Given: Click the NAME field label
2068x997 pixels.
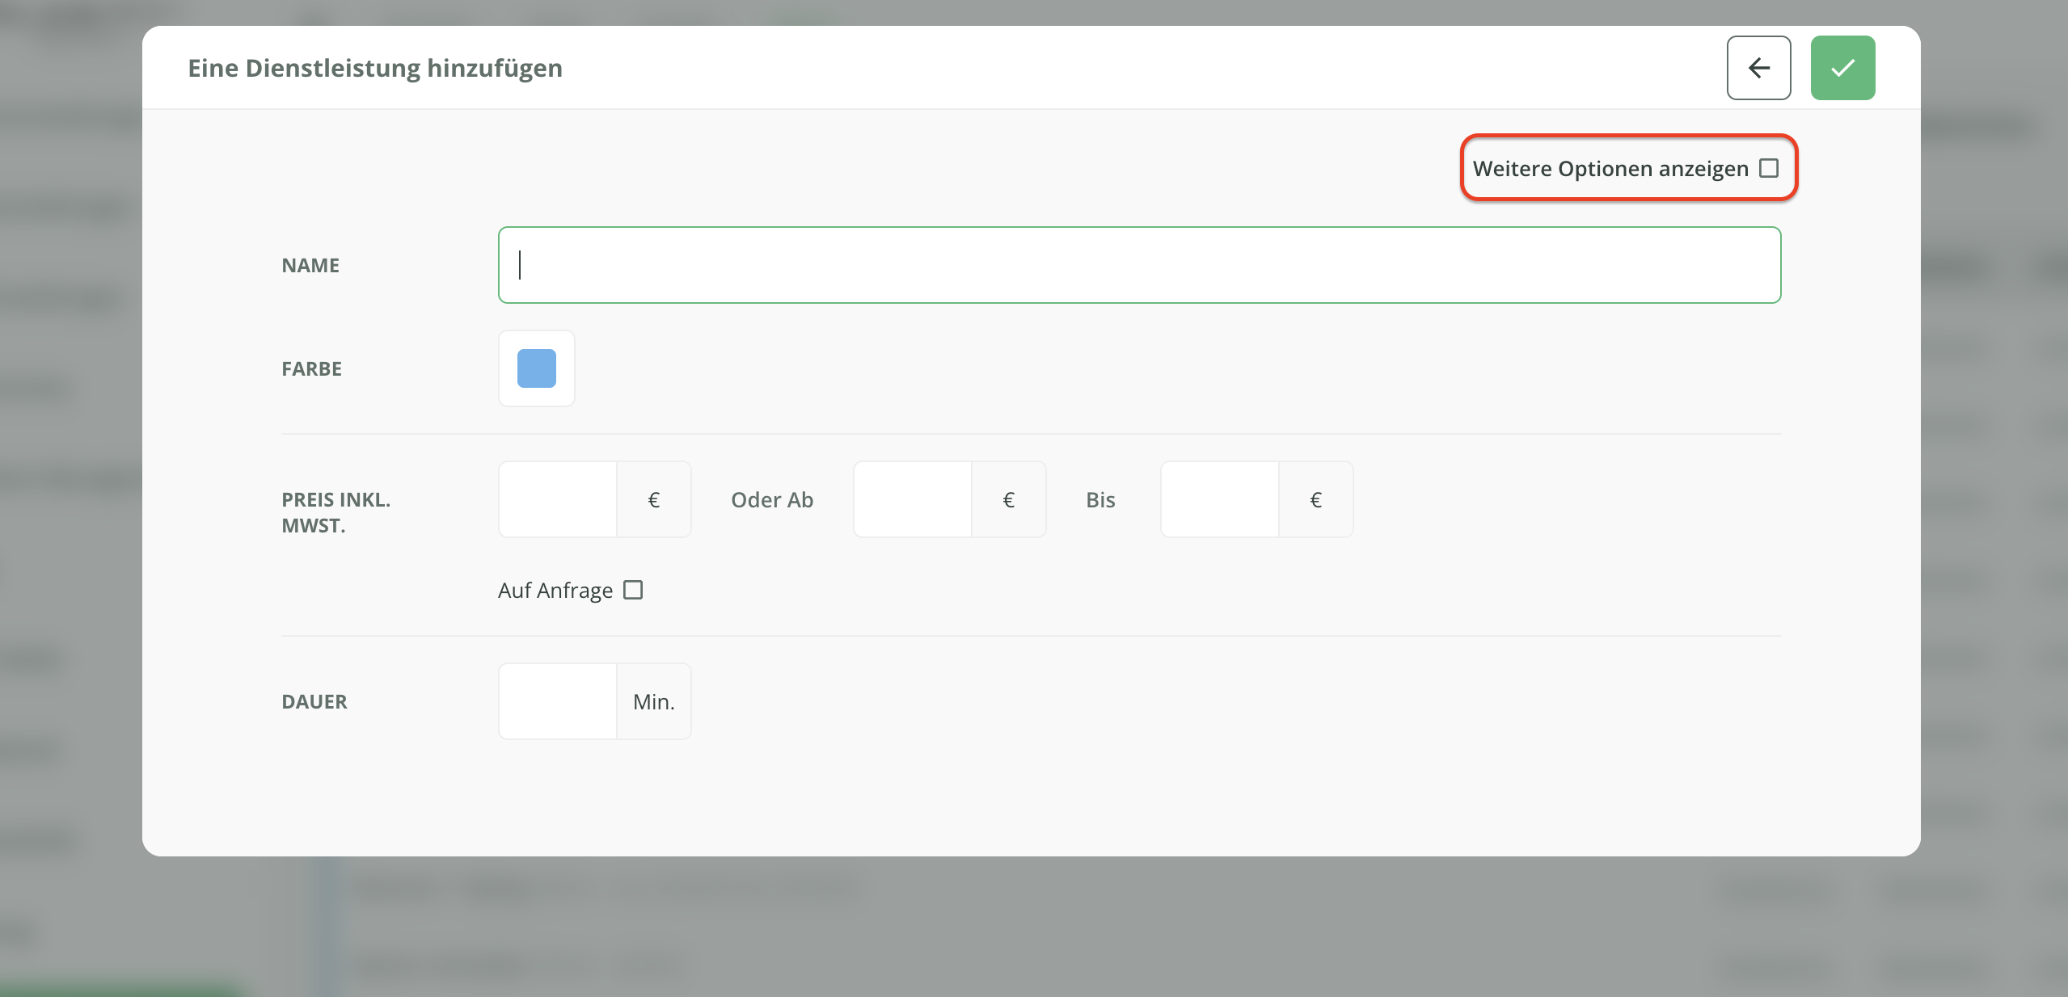Looking at the screenshot, I should point(310,265).
